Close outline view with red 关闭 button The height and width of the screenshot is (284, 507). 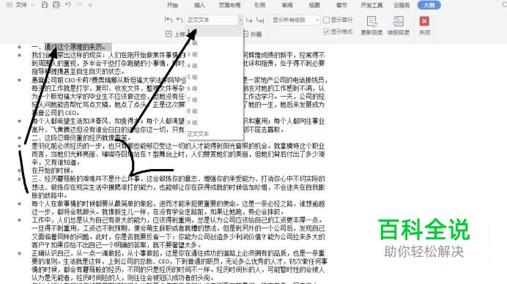[424, 25]
